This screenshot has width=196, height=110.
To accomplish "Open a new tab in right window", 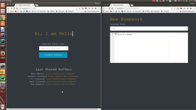I will pyautogui.click(x=132, y=5).
